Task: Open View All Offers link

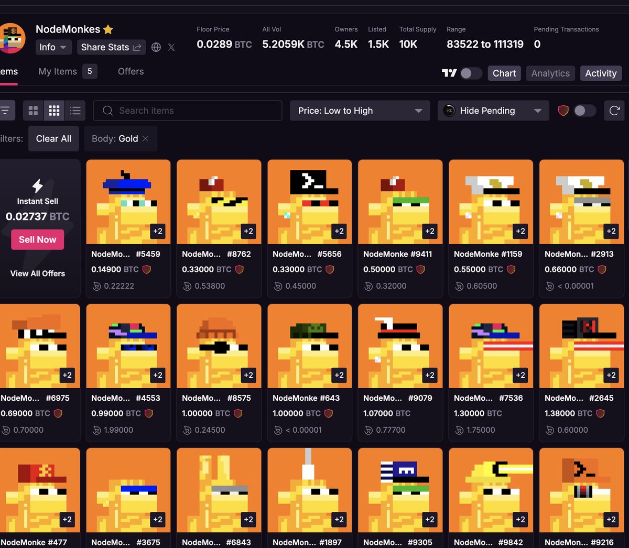Action: tap(38, 273)
